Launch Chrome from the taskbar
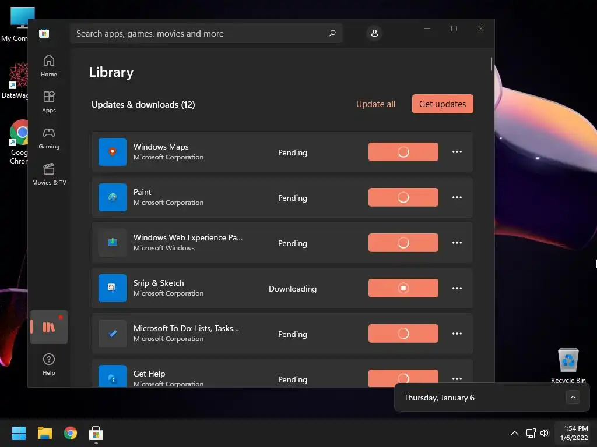 (71, 433)
